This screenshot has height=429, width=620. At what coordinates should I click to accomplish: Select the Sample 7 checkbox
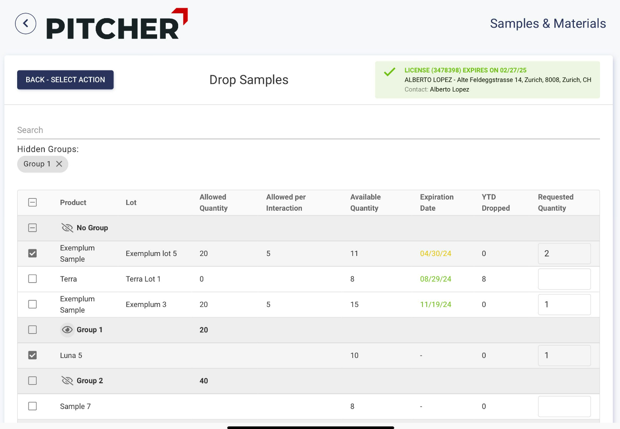(32, 406)
